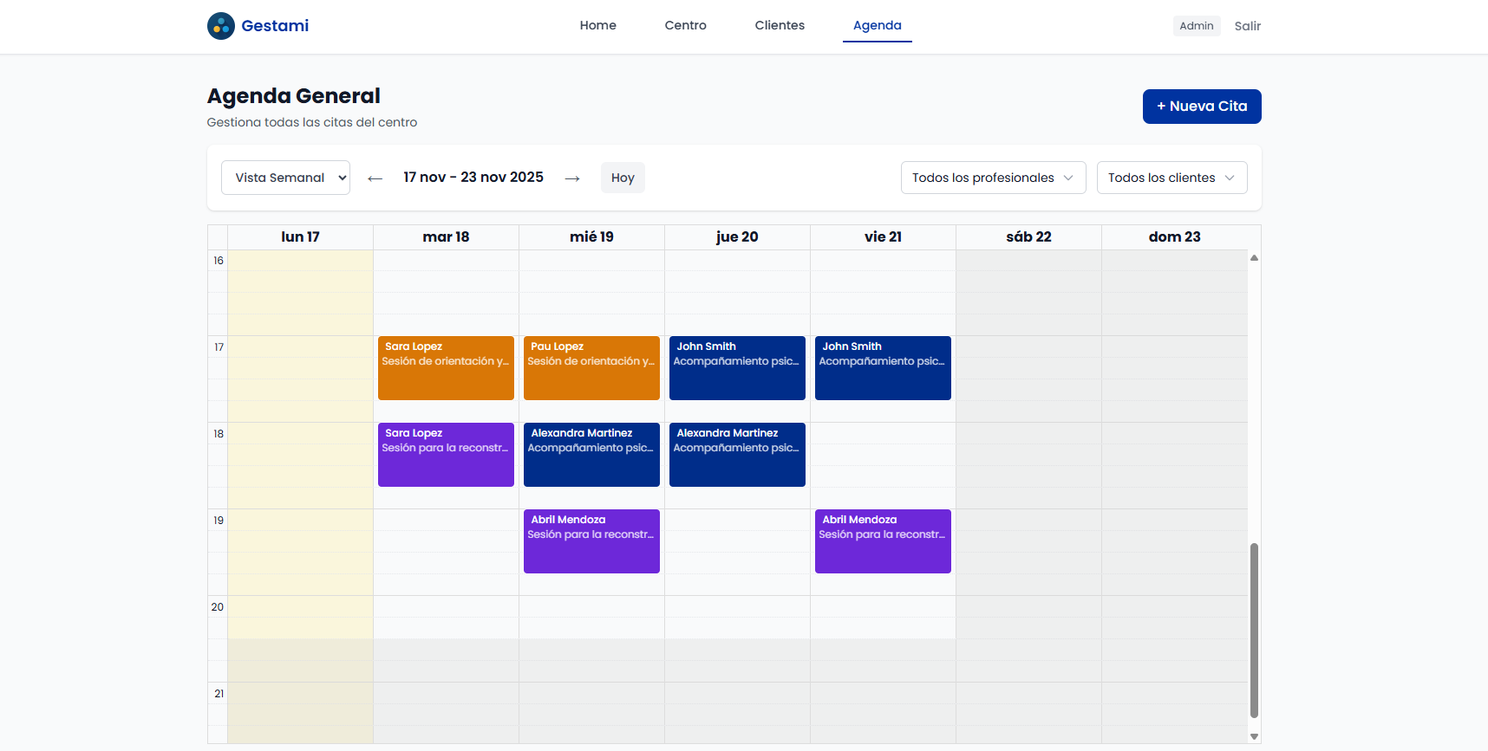
Task: Expand Todos los clientes filter
Action: tap(1171, 178)
